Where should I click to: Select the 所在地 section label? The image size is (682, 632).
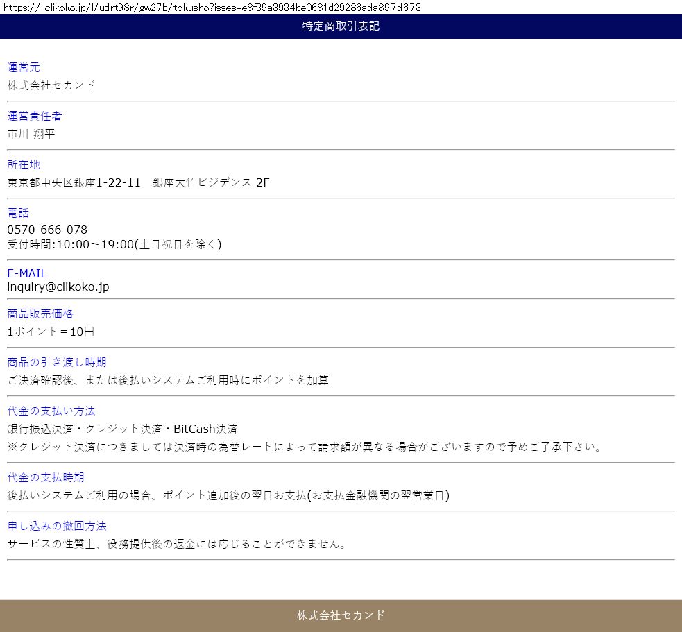24,164
